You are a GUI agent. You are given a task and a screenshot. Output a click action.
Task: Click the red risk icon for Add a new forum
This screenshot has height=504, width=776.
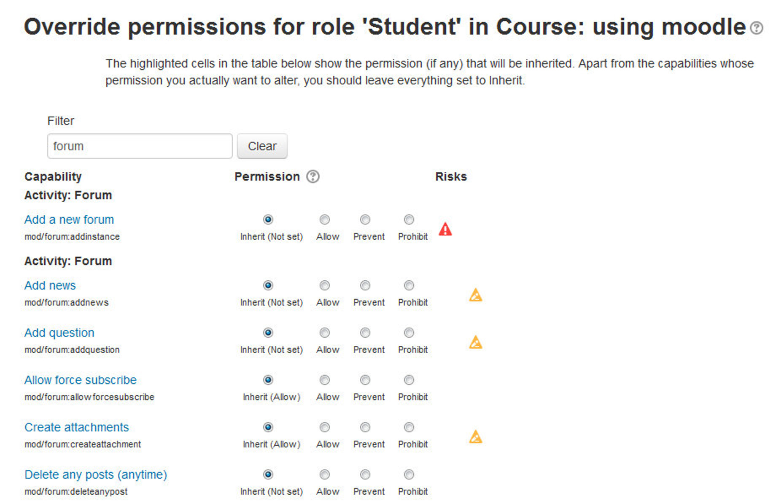pos(445,229)
